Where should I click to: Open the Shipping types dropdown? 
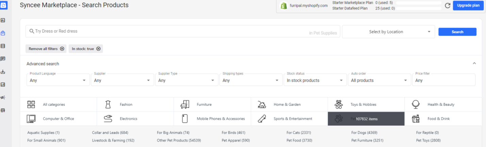coord(251,80)
